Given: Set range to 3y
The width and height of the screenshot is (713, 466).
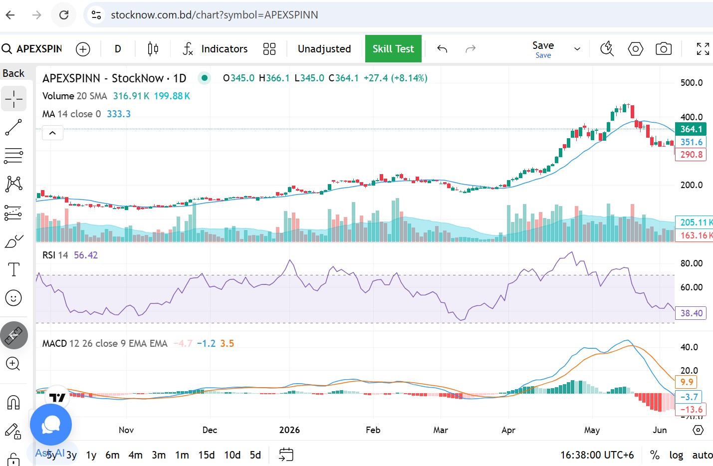Looking at the screenshot, I should 72,455.
